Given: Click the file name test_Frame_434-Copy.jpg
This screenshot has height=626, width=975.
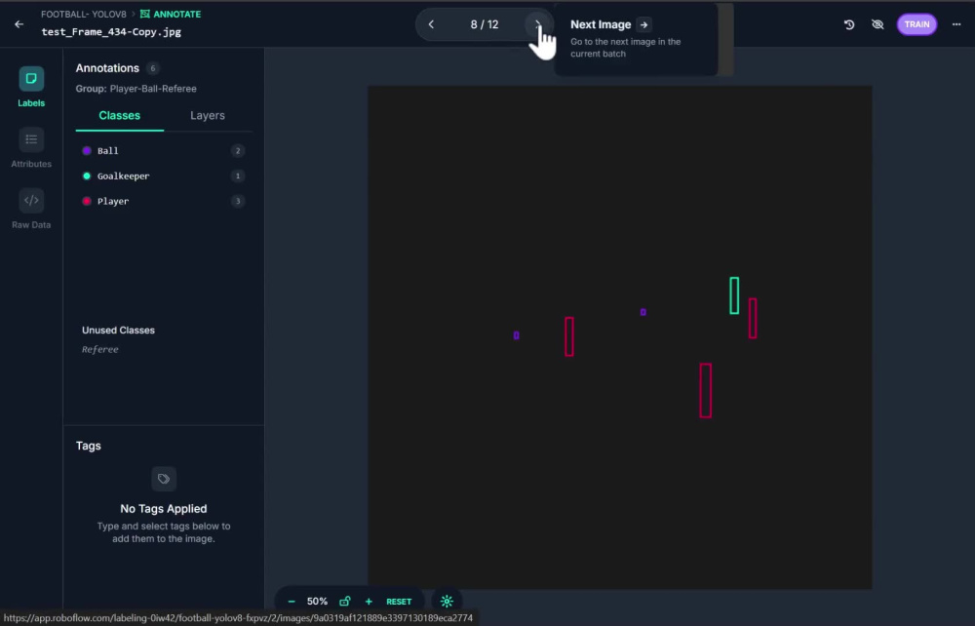Looking at the screenshot, I should pos(111,32).
